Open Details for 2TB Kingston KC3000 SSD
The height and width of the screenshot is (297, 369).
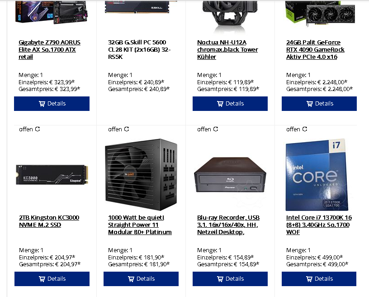pos(52,279)
